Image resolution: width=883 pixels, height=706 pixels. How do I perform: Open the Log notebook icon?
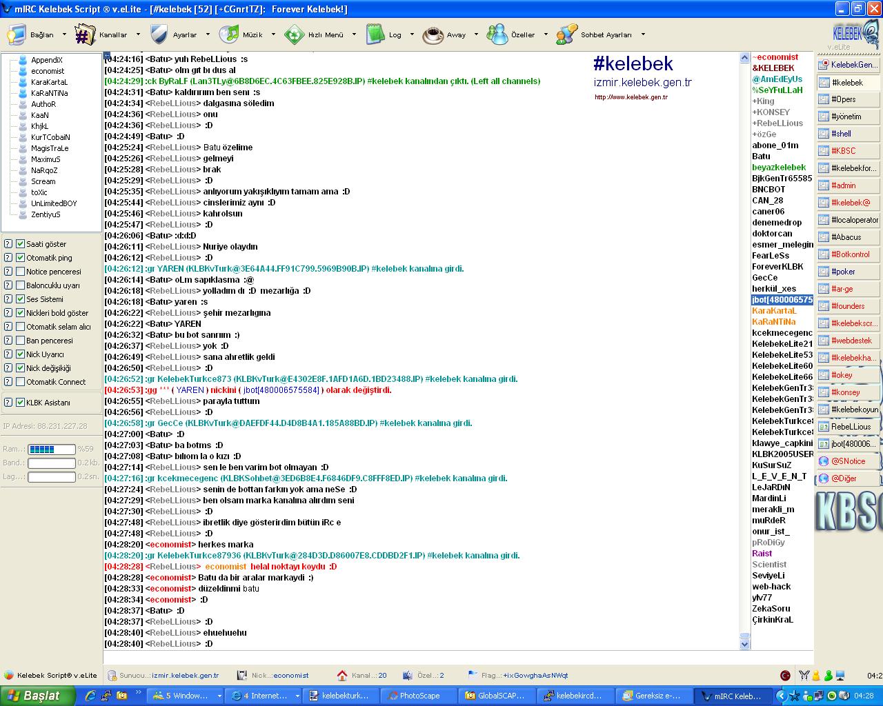[375, 34]
